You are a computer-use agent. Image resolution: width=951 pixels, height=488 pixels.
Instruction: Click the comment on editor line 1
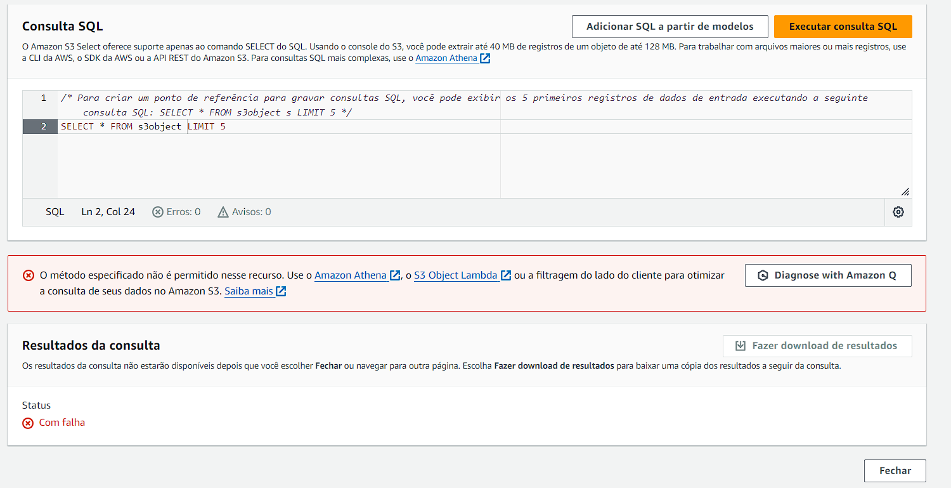pos(464,105)
